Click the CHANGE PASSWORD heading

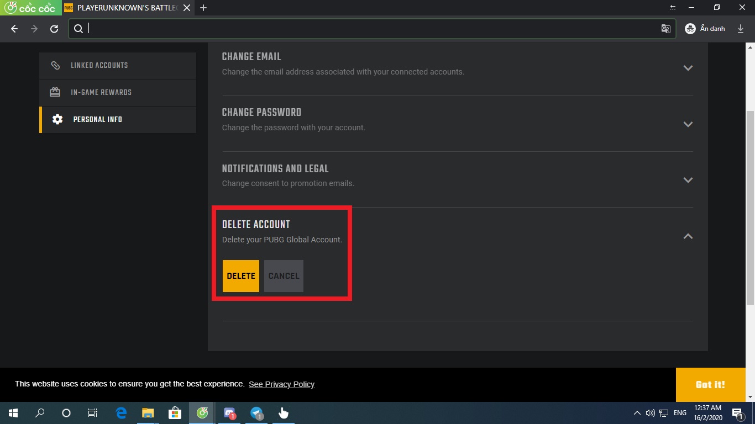261,113
